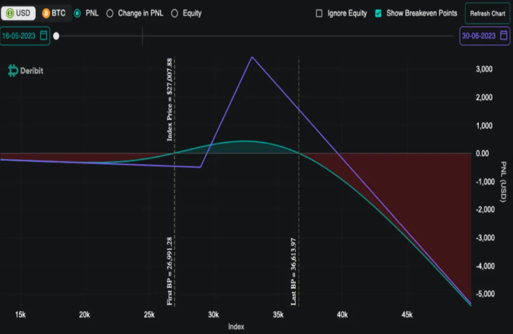Screen dimensions: 513x334
Task: Switch currency to USD
Action: (x=18, y=13)
